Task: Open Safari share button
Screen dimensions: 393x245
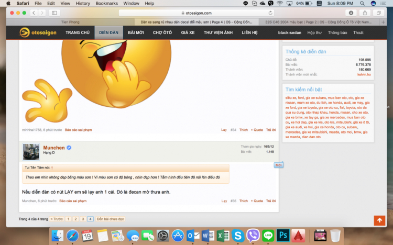Action: pos(365,13)
